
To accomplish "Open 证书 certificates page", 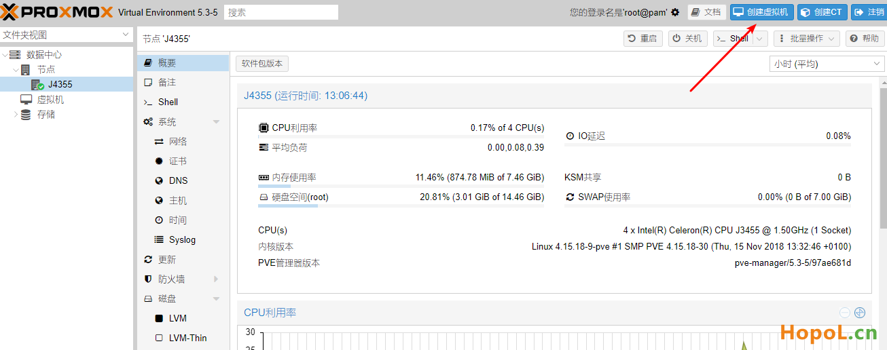I will coord(183,161).
